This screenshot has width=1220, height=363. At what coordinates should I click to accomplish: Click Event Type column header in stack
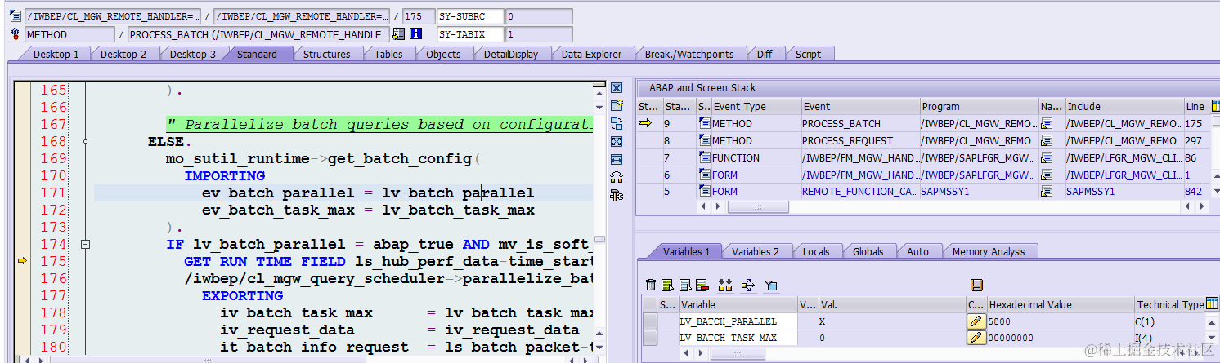(756, 106)
